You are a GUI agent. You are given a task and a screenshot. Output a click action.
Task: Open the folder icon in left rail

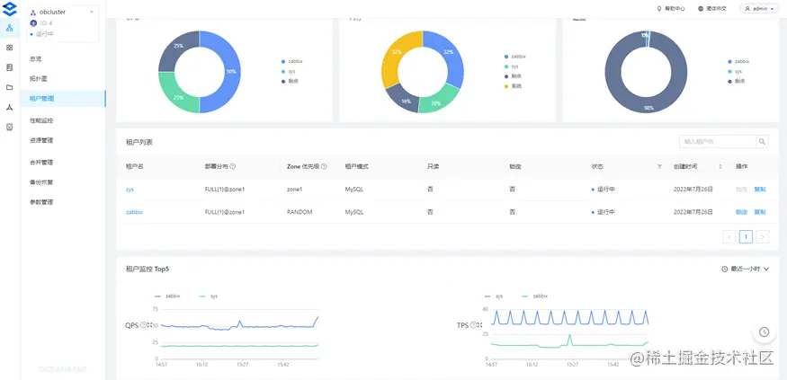(x=10, y=87)
